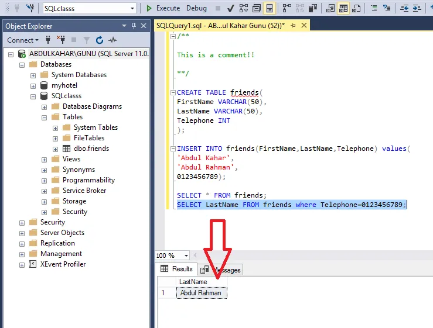Open the Connect dropdown in Object Explorer

pyautogui.click(x=23, y=40)
